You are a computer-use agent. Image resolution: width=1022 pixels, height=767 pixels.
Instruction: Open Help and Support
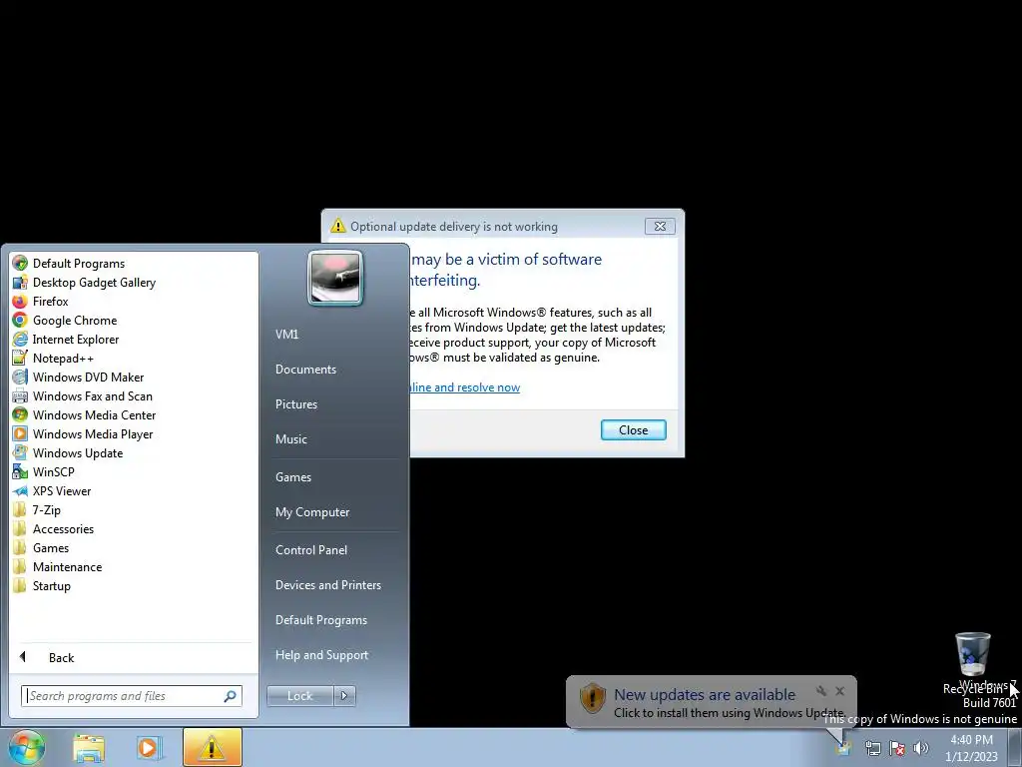(x=322, y=655)
